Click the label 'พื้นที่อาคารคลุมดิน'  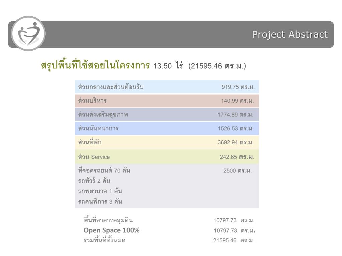[x=108, y=220]
